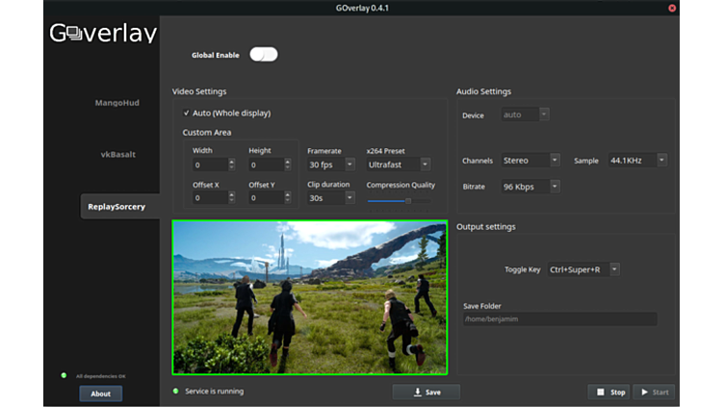Change the Toggle Key shortcut dropdown
Image resolution: width=724 pixels, height=407 pixels.
583,269
